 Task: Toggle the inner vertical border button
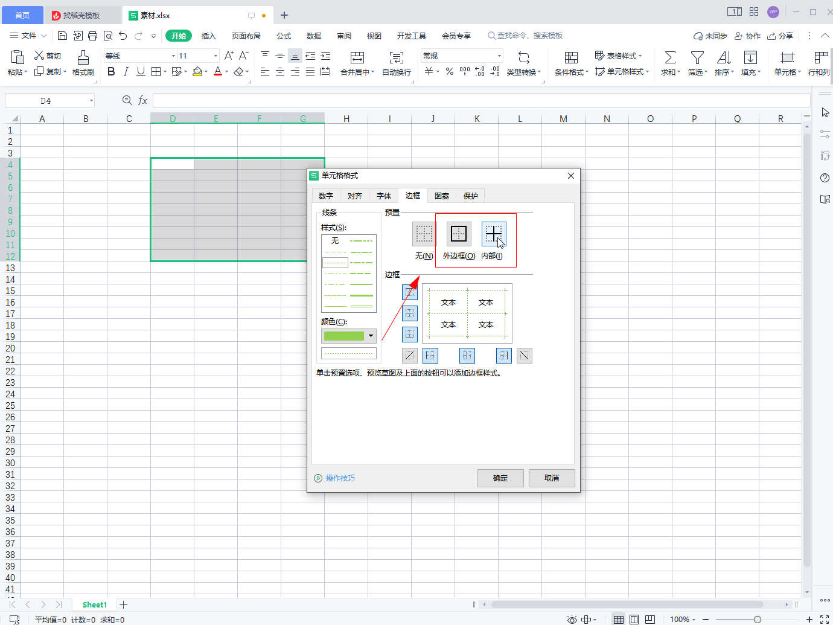(467, 356)
